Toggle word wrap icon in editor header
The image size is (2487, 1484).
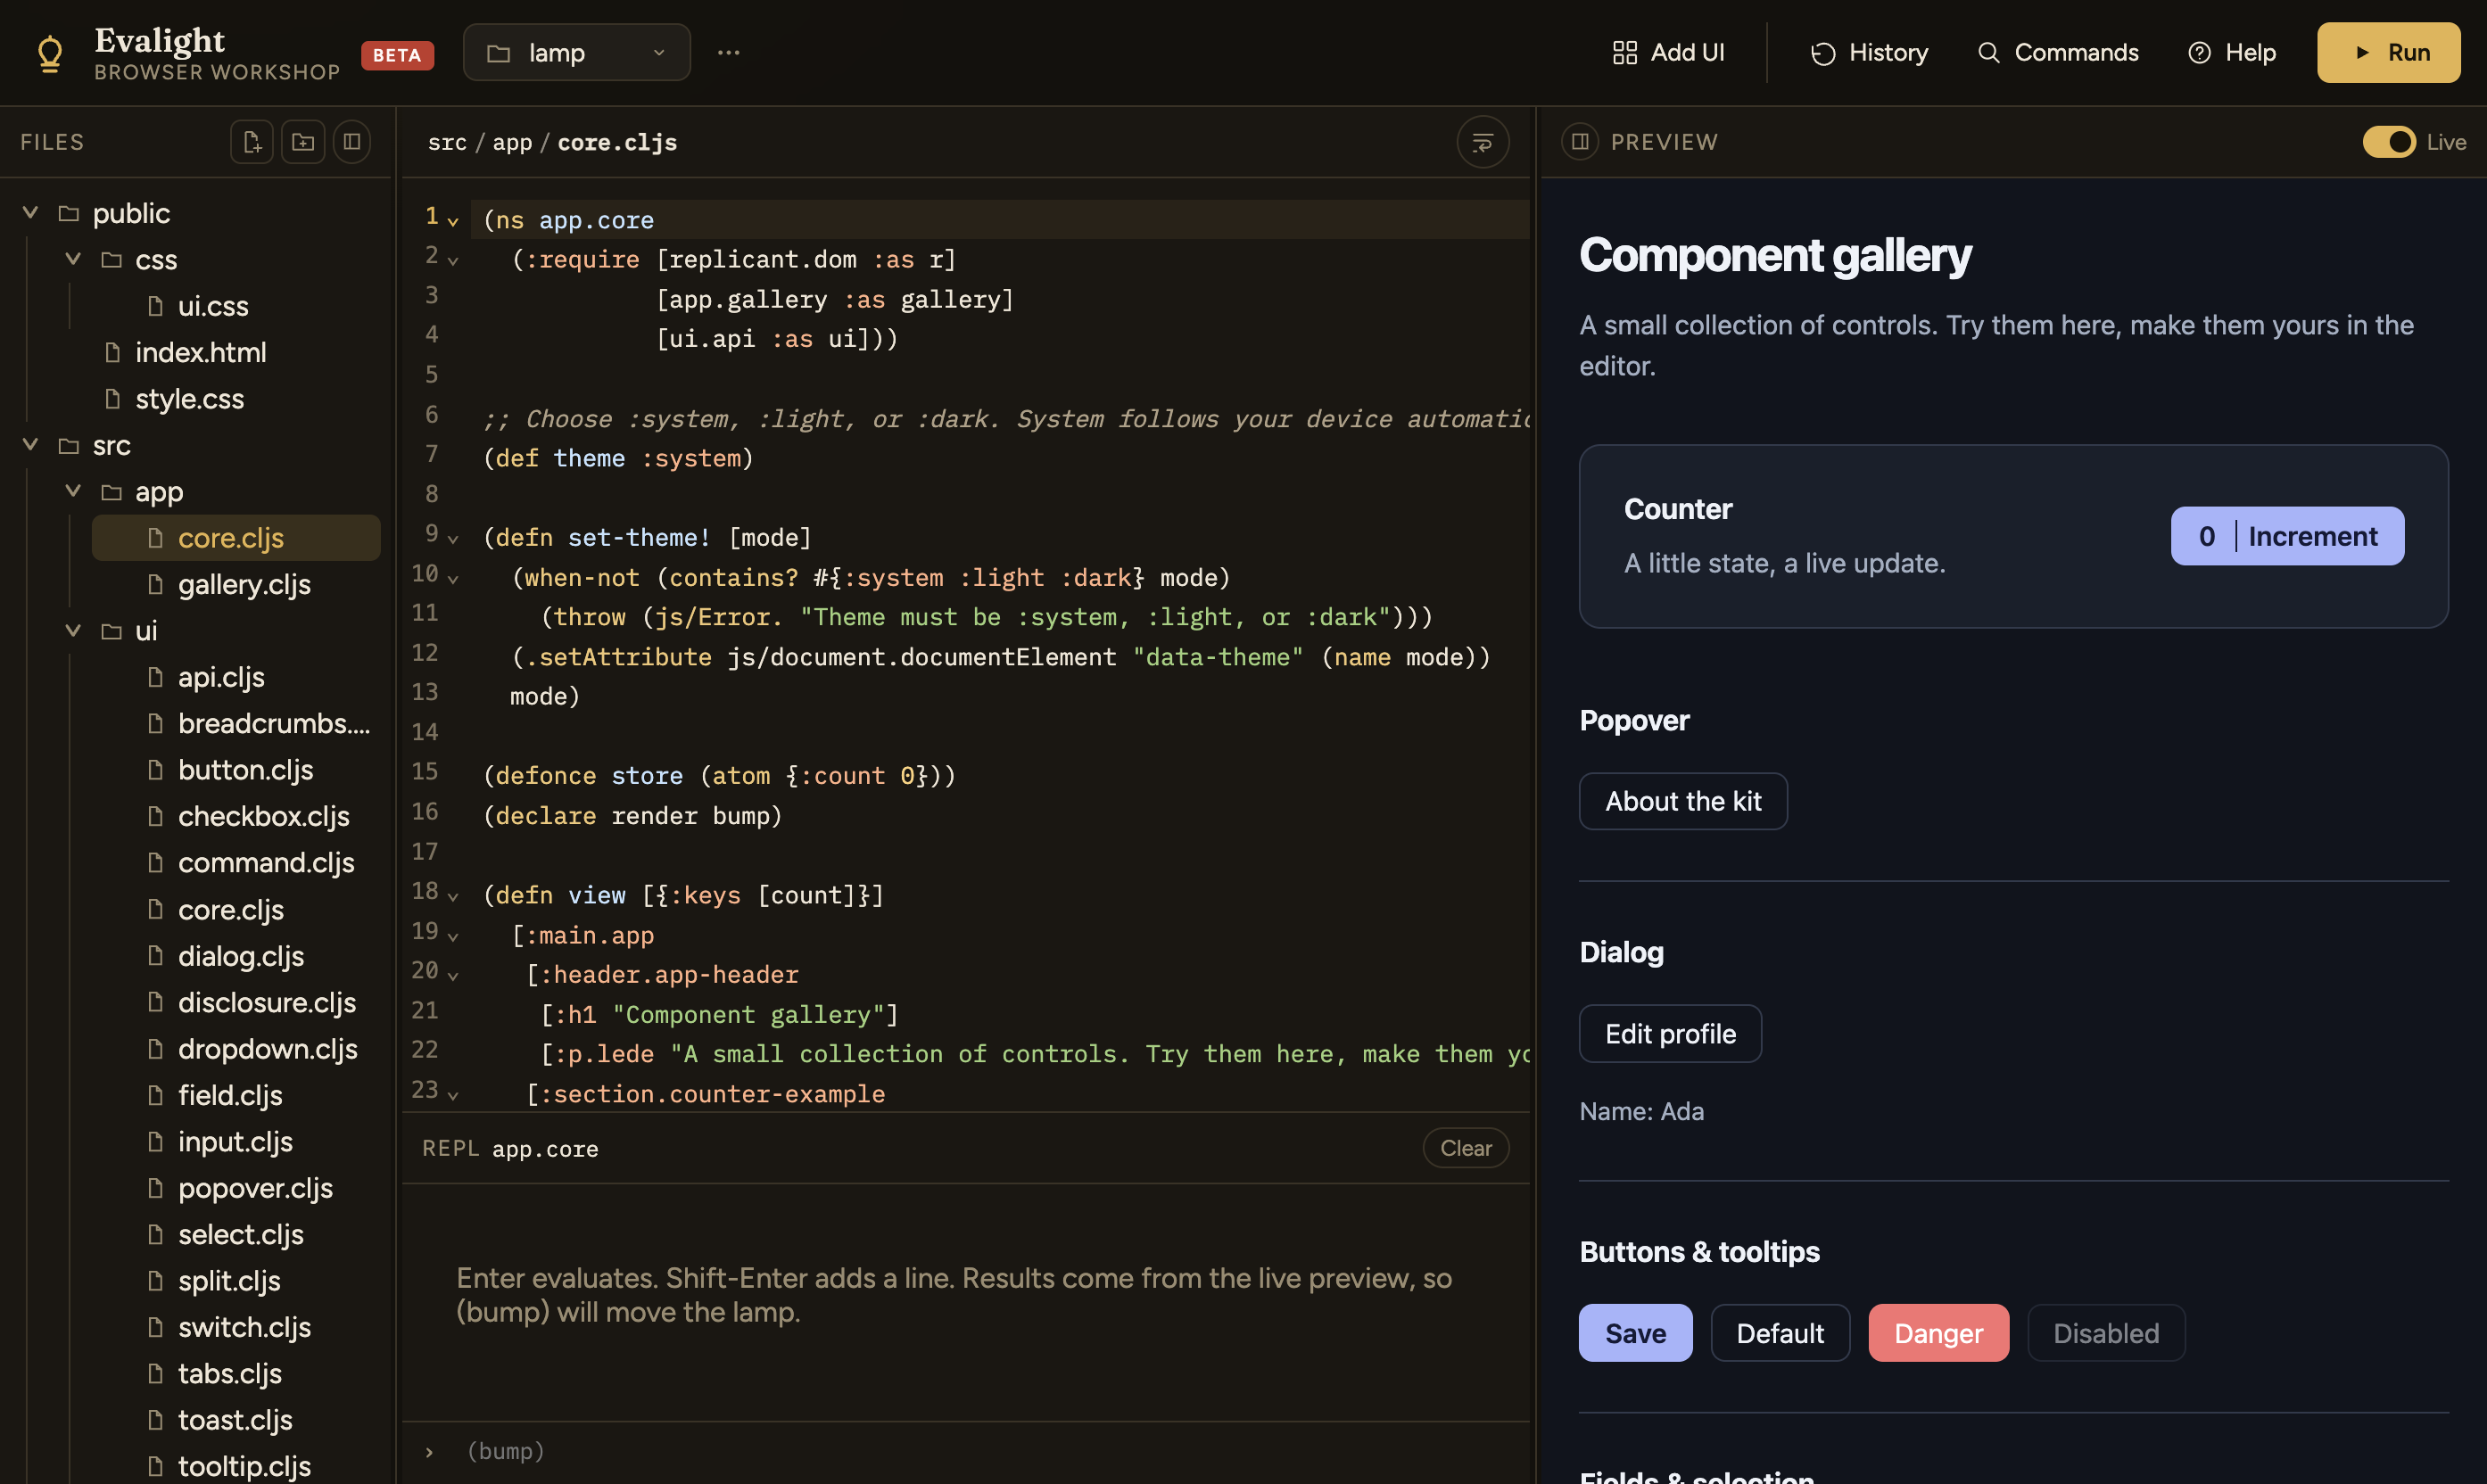pos(1482,143)
